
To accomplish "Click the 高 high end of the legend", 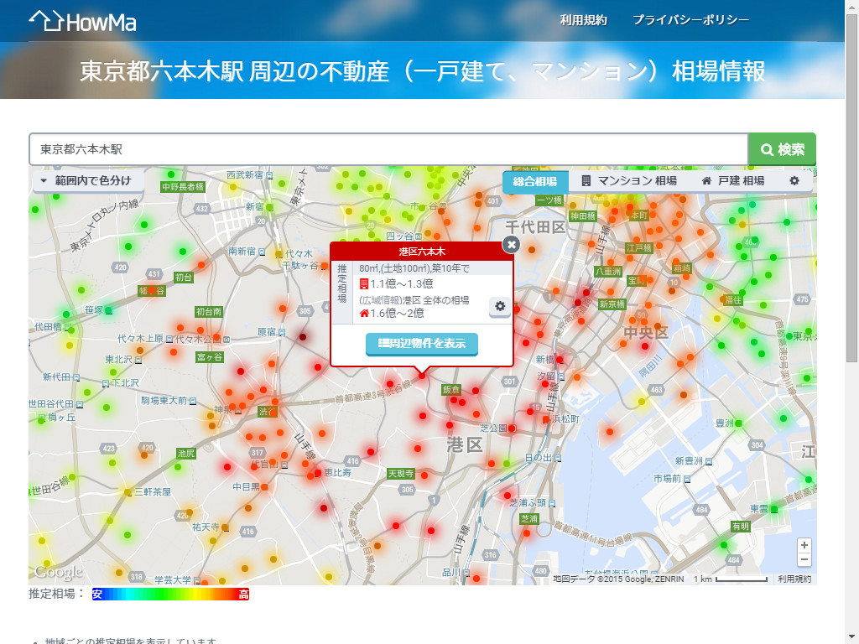I will [244, 594].
